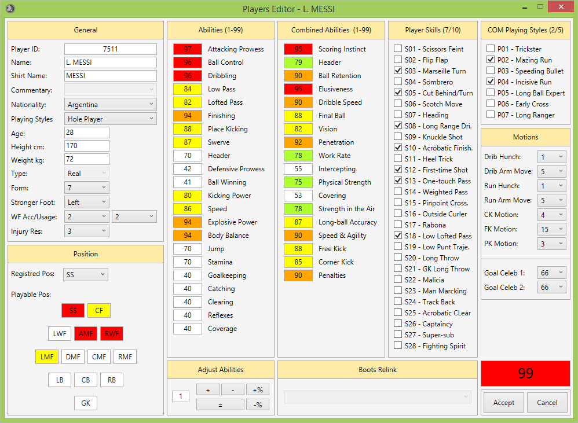
Task: Click the Accept button
Action: coord(503,402)
